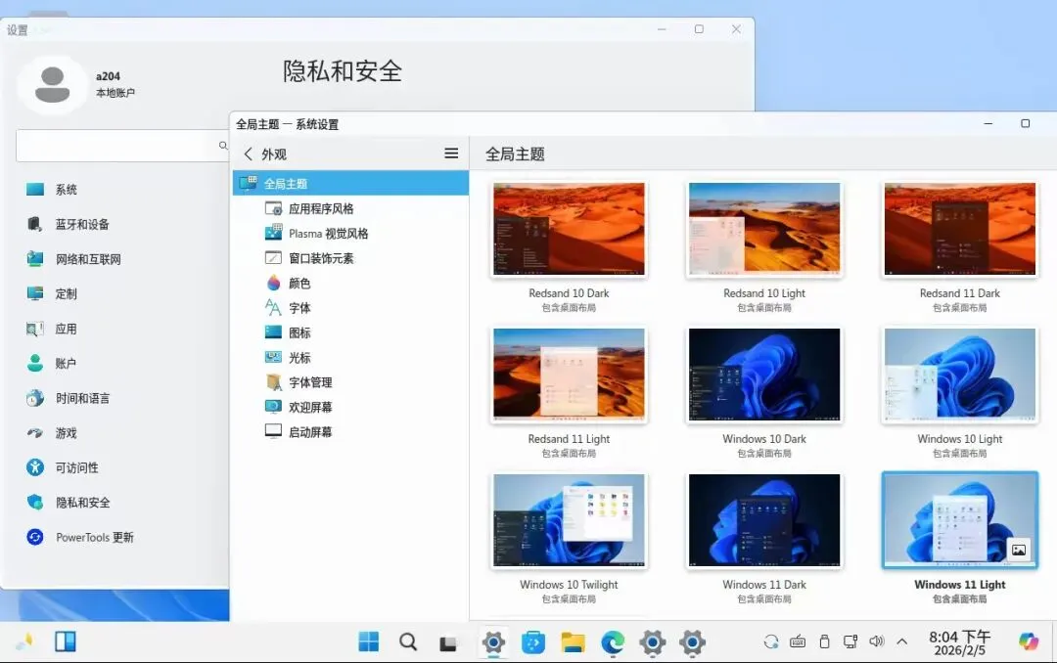The height and width of the screenshot is (663, 1057).
Task: Open Plasma 视觉风格 settings
Action: [350, 234]
